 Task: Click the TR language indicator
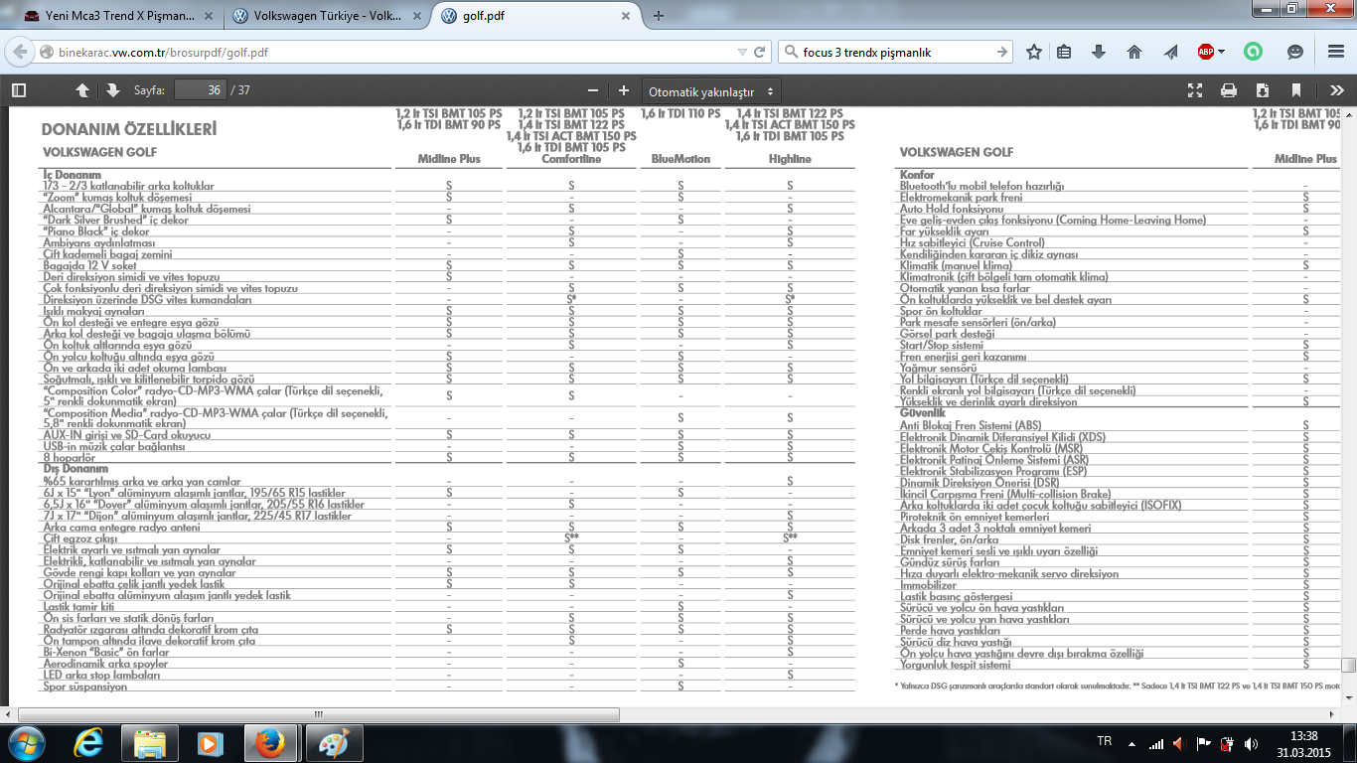[x=1104, y=742]
